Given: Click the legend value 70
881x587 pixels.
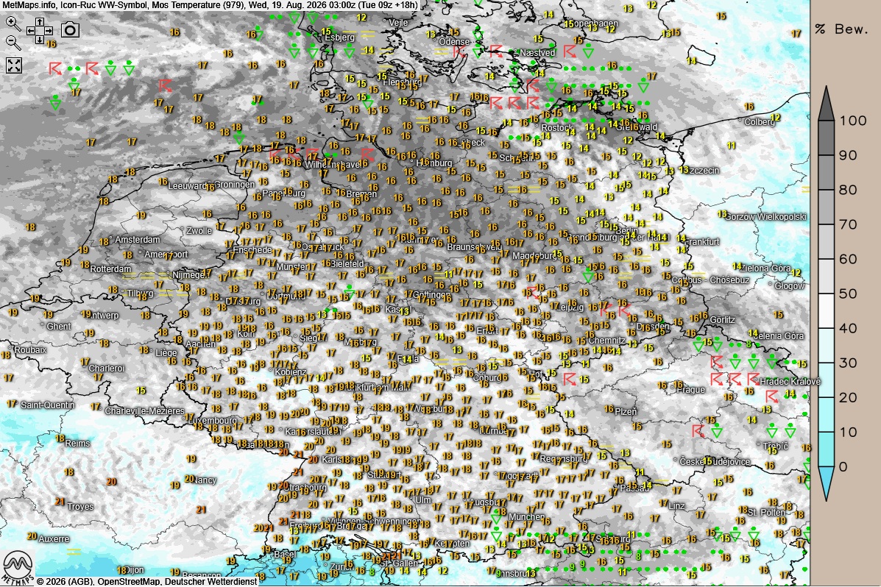Looking at the screenshot, I should [x=849, y=224].
